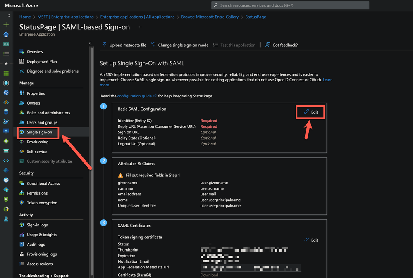Select Token encryption
This screenshot has height=278, width=413.
click(42, 203)
